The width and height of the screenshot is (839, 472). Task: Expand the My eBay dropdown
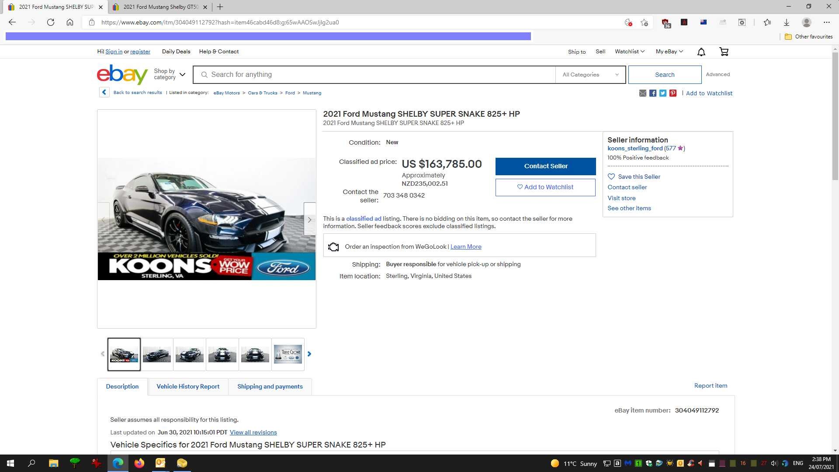[669, 52]
